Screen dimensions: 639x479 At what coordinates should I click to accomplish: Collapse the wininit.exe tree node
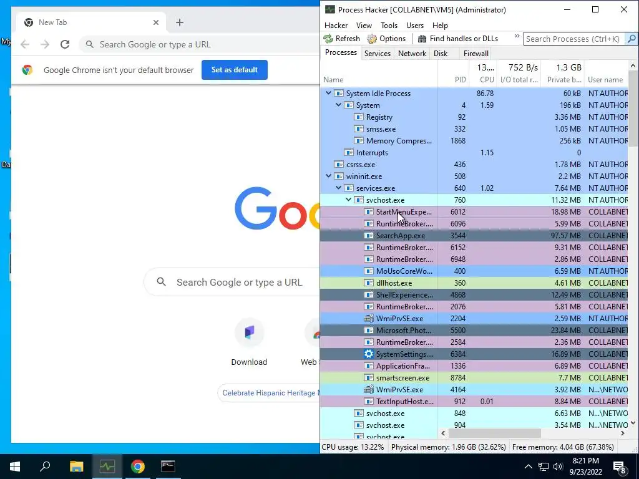click(x=328, y=177)
